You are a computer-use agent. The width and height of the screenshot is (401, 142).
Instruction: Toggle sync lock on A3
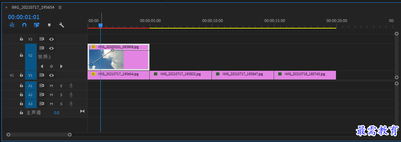pyautogui.click(x=42, y=104)
